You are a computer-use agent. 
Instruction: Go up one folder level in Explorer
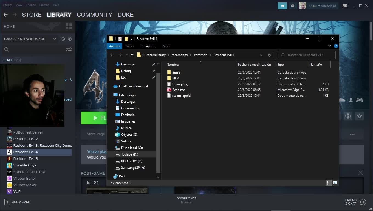(132, 55)
